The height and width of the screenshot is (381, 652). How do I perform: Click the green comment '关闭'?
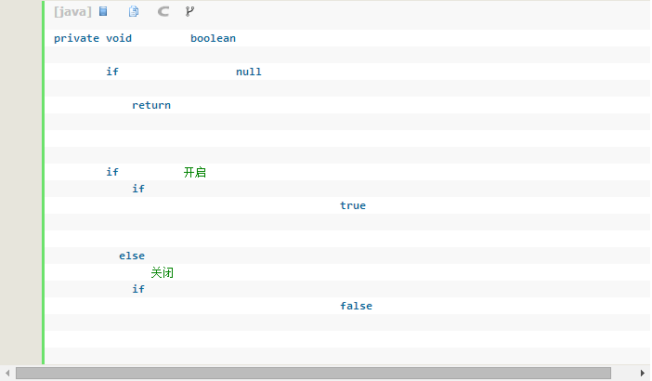point(163,273)
